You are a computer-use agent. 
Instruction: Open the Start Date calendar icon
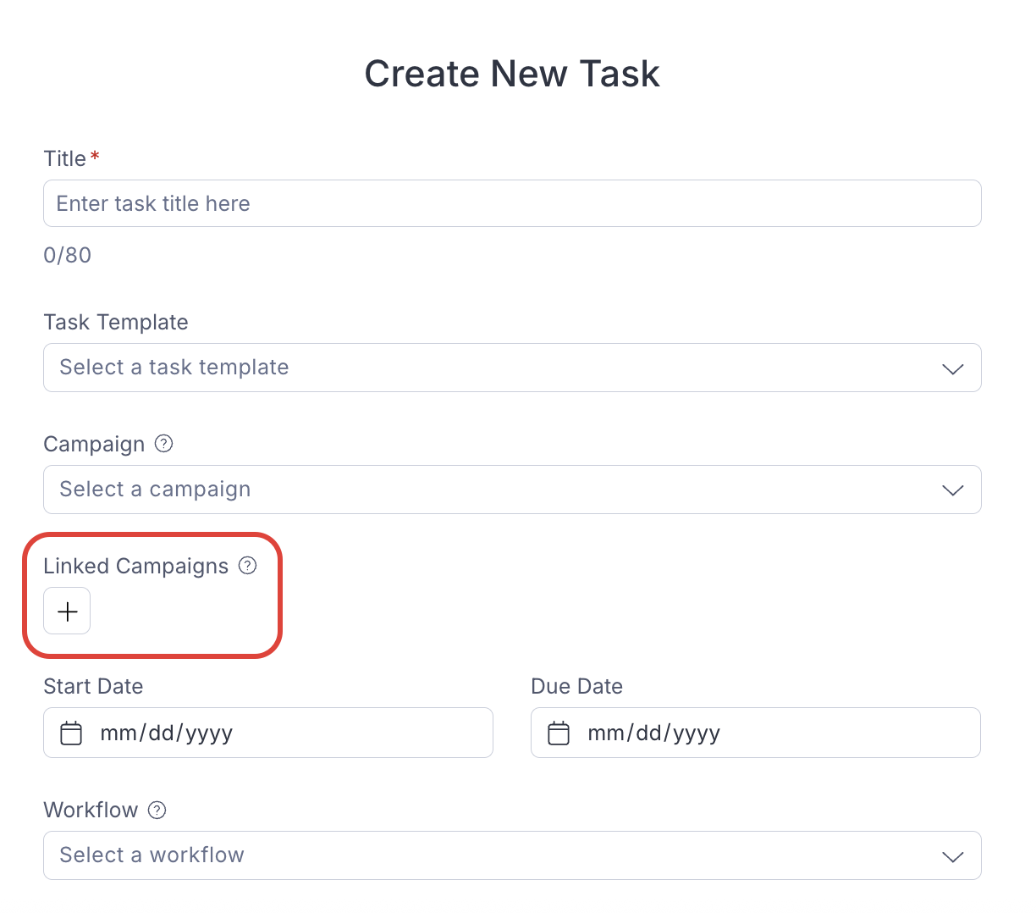coord(71,733)
